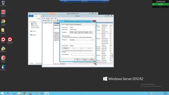
Task: Open Help menu in Services window
Action: click(55, 18)
